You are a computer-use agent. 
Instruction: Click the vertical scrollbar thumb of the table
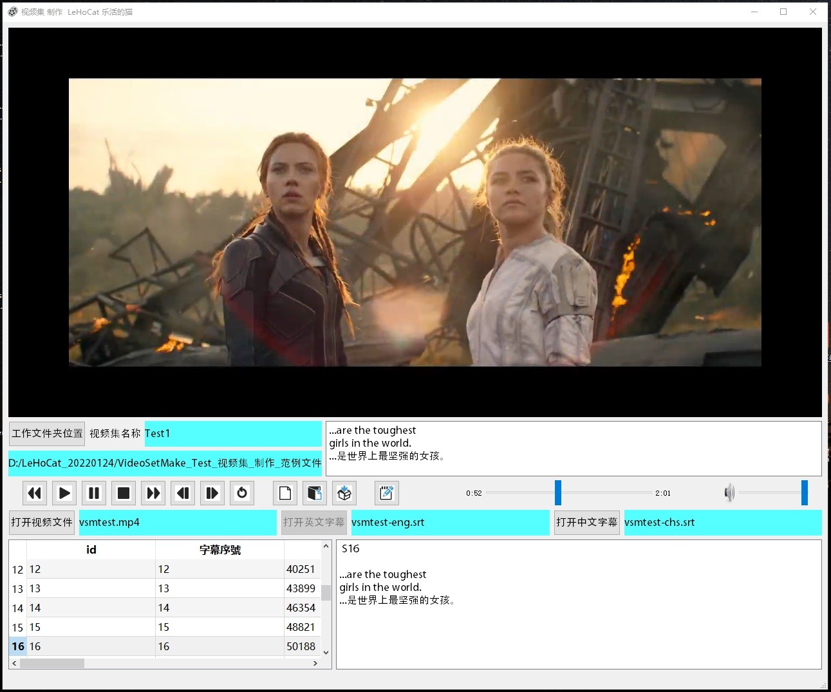(326, 592)
